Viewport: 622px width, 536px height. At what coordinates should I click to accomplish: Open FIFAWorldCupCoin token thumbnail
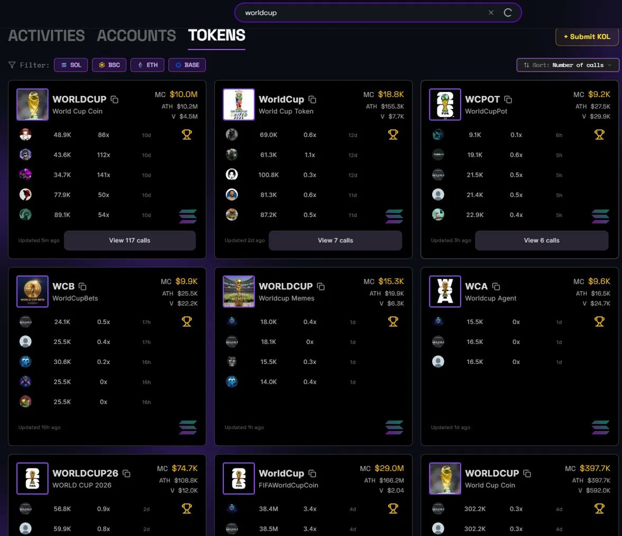[239, 478]
